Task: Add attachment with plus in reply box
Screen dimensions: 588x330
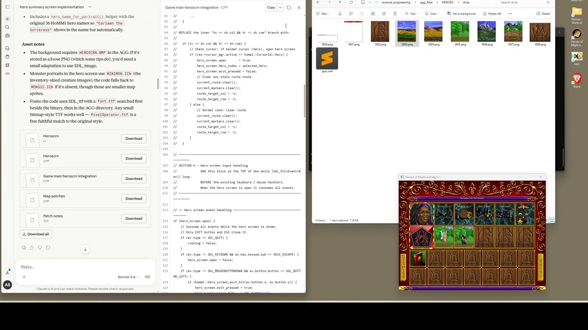Action: (24, 277)
